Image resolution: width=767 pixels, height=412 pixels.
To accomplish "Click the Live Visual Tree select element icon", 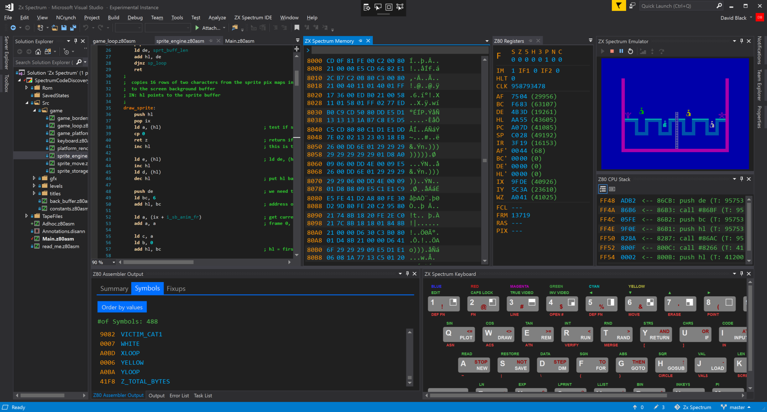I will (378, 7).
